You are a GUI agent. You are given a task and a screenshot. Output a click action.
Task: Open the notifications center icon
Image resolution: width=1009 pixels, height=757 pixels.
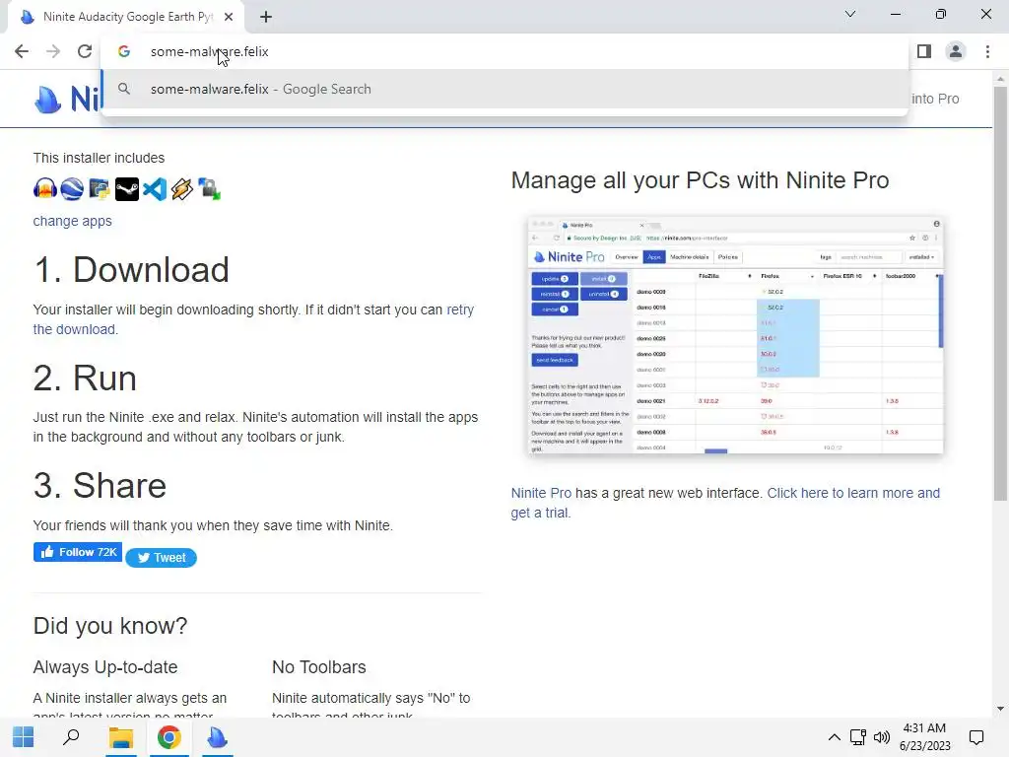[976, 737]
